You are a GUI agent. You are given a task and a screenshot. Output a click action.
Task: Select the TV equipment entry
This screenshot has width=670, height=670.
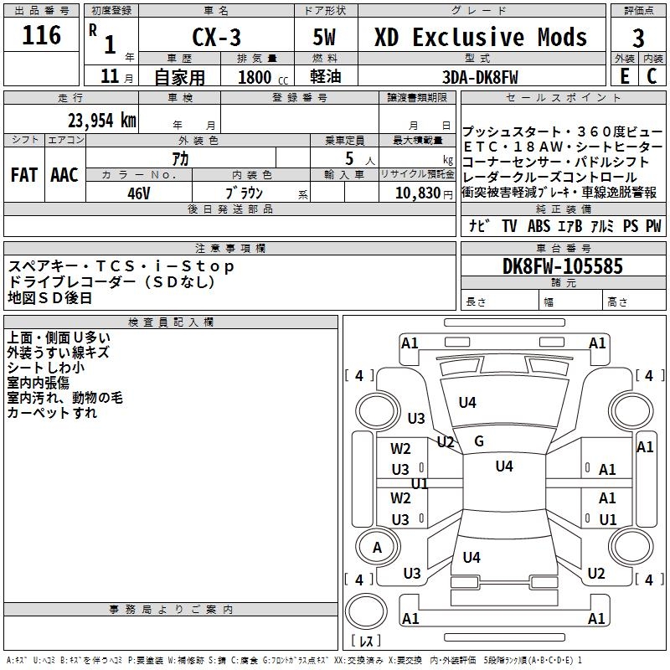click(x=509, y=225)
